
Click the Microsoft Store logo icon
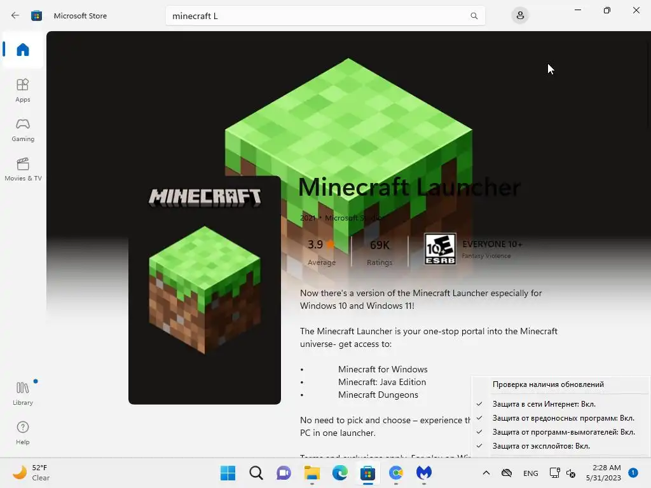(x=36, y=16)
